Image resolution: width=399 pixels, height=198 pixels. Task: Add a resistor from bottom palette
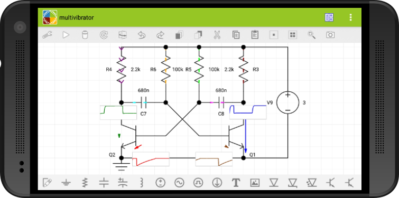(85, 182)
